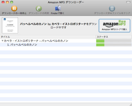The image size is (132, 106).
Task: Click the green zoom window button
Action: (x=12, y=2)
